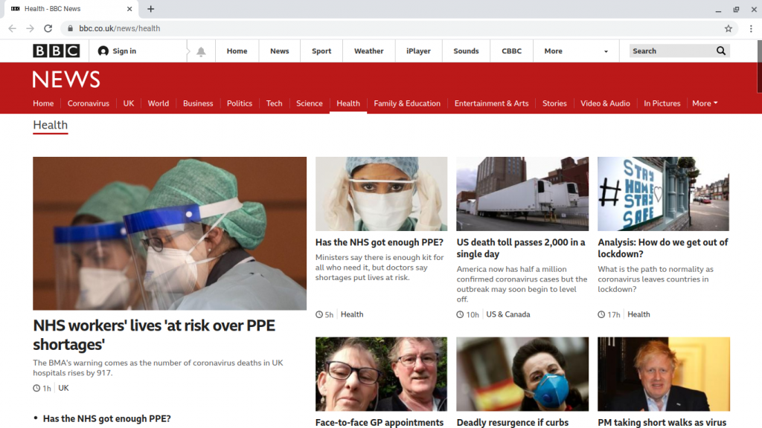This screenshot has height=428, width=762.
Task: Open the blue respirator mask thumbnail
Action: 522,374
